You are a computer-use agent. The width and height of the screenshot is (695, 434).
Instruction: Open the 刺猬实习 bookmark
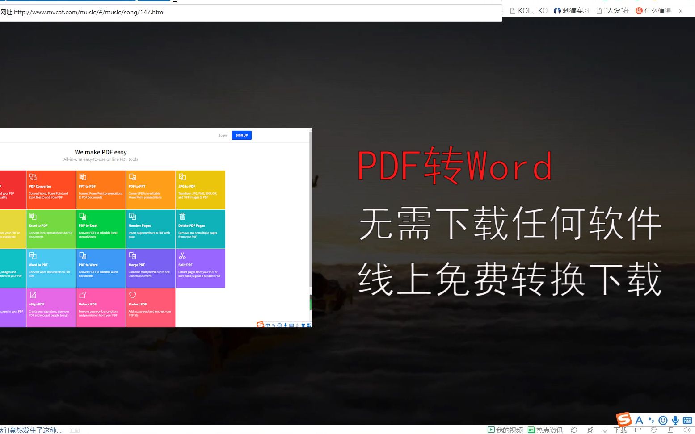click(x=571, y=11)
